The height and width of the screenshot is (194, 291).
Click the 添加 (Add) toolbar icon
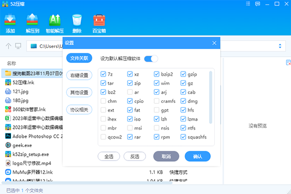pos(10,22)
